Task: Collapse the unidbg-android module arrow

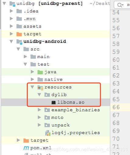Action: [11, 41]
